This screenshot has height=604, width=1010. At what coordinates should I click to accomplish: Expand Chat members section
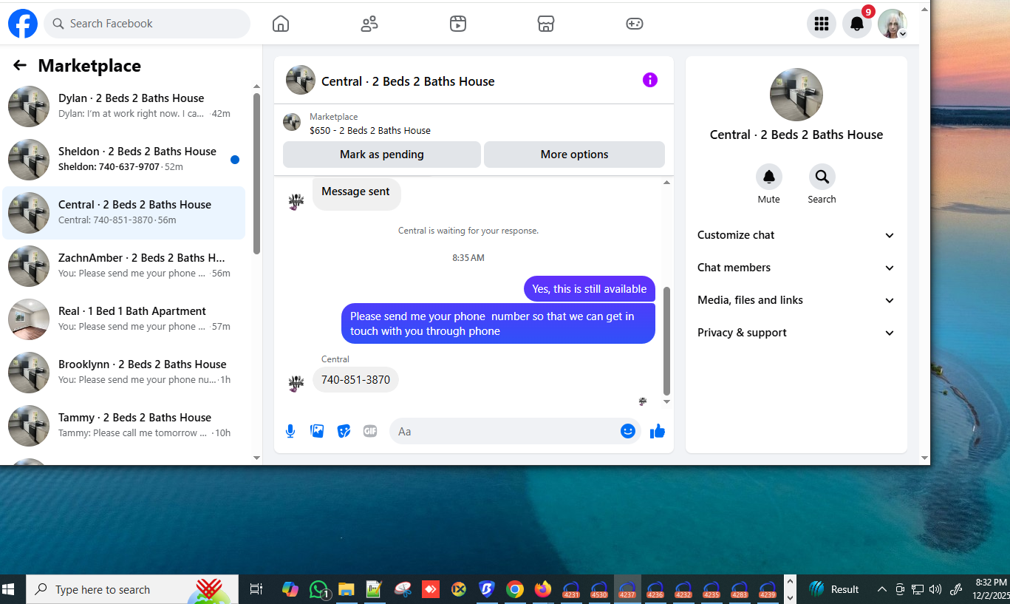[796, 268]
